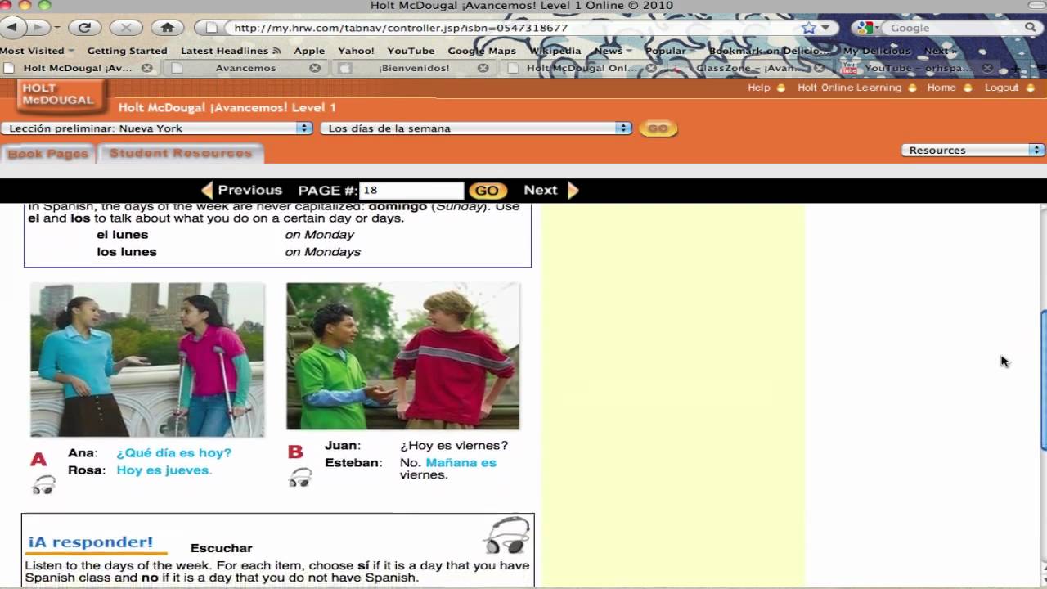Click the orange GO button beside section dropdown
Viewport: 1047px width, 589px height.
coord(658,128)
